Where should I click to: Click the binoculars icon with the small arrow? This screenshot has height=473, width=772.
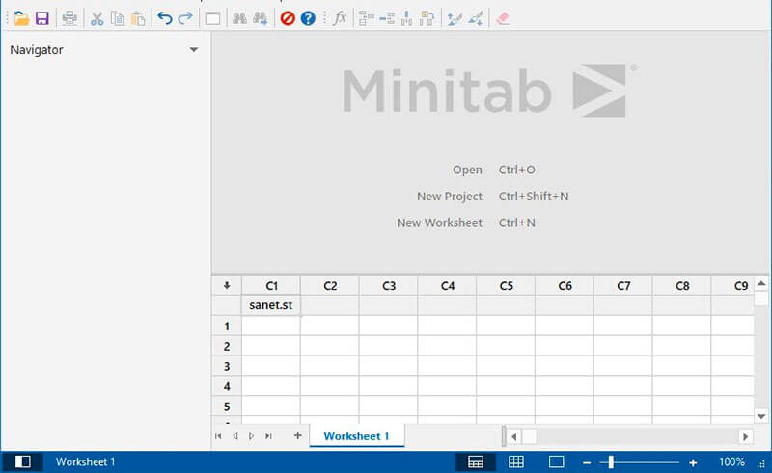click(260, 18)
